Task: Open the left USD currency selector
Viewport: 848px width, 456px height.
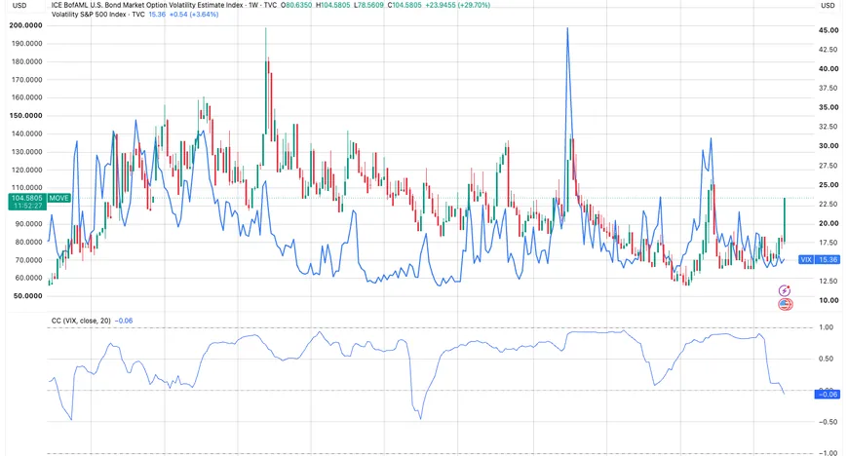Action: coord(19,6)
